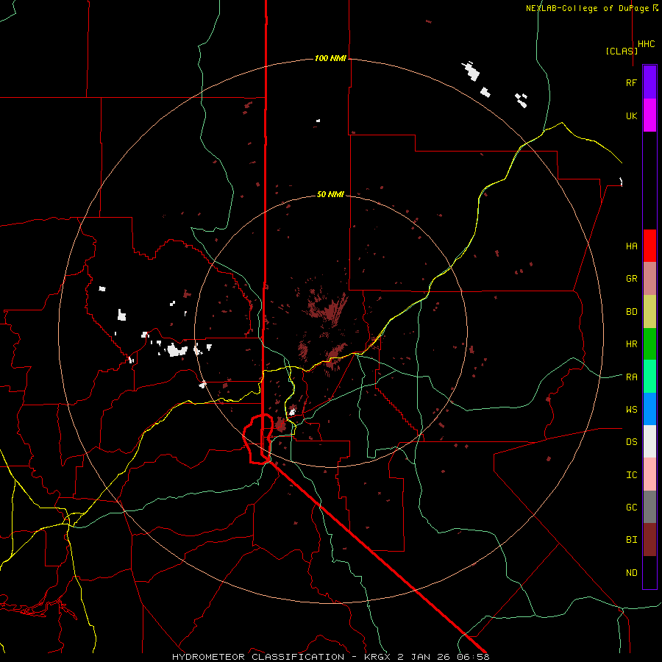Click the RF legend label
Viewport: 662px width, 662px height.
coord(631,82)
